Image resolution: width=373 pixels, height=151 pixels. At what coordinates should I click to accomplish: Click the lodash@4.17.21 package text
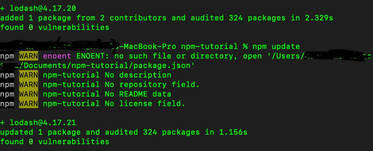(42, 122)
